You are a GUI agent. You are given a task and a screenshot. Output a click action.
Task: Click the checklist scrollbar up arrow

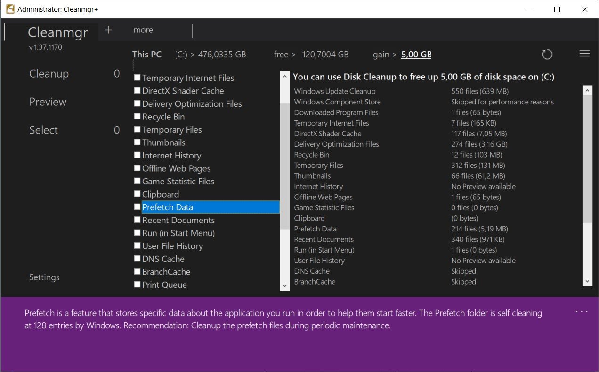coord(284,76)
